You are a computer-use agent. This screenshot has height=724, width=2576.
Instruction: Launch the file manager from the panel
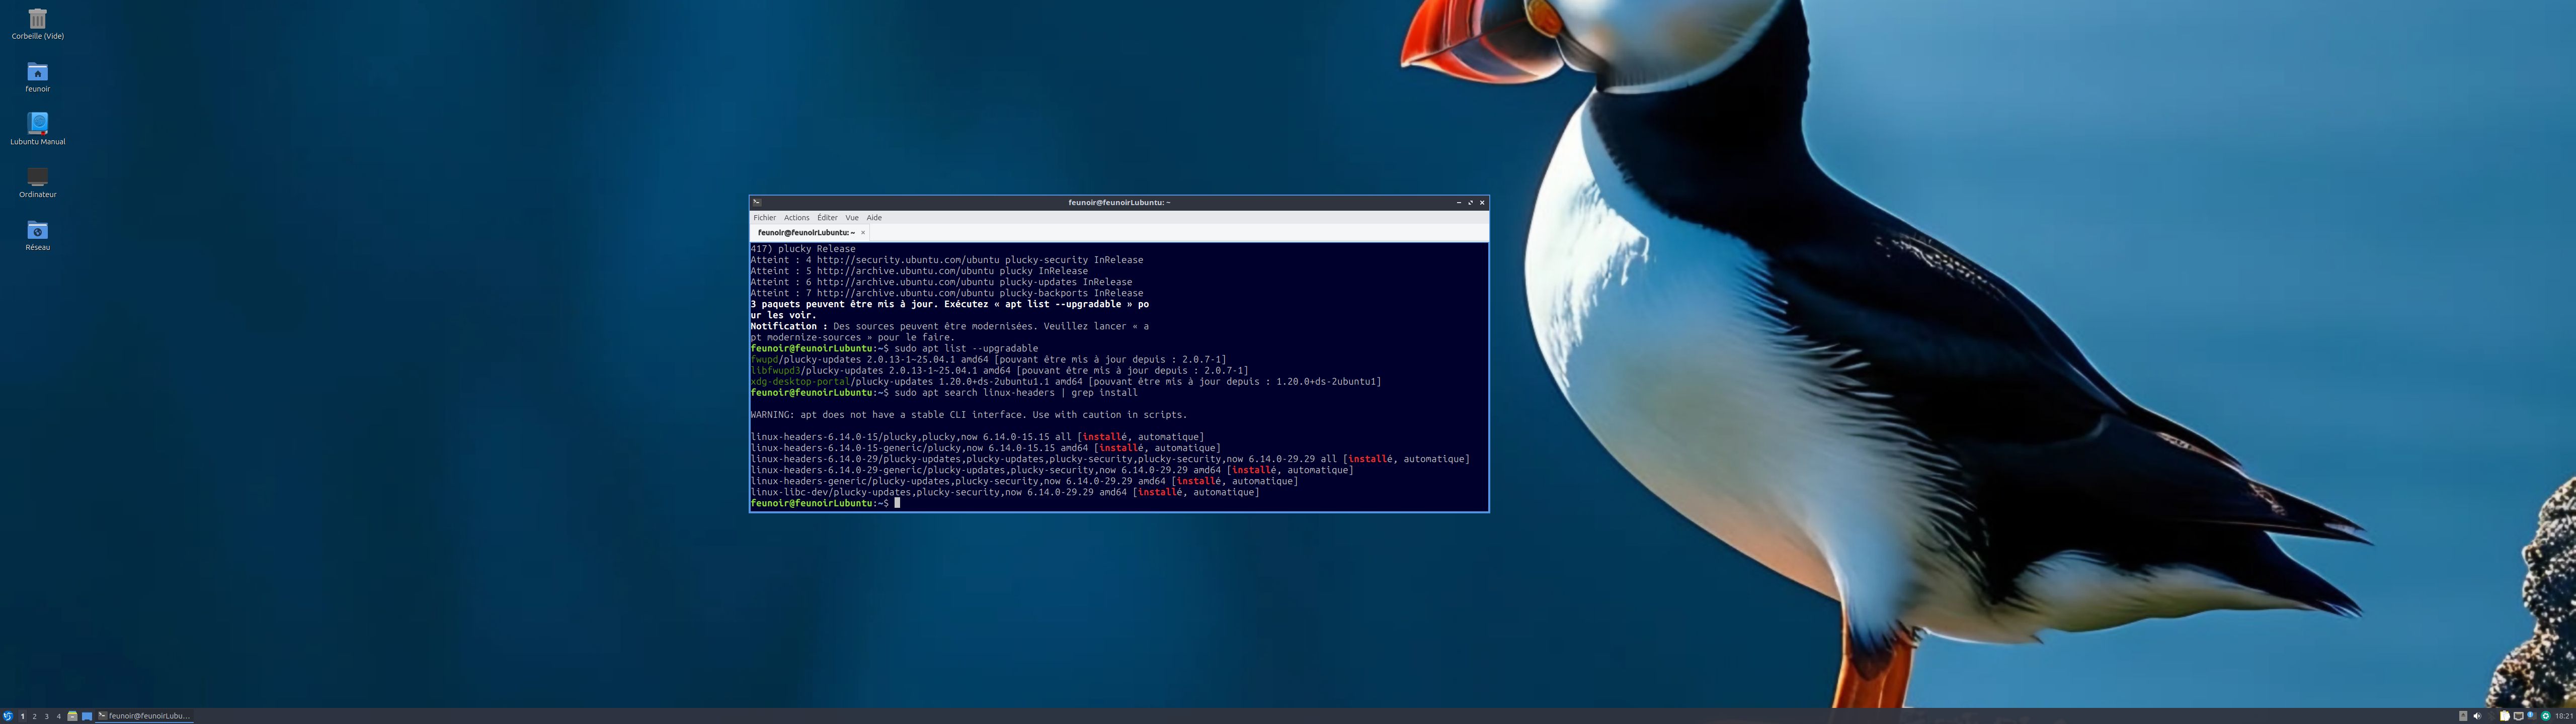pos(72,716)
